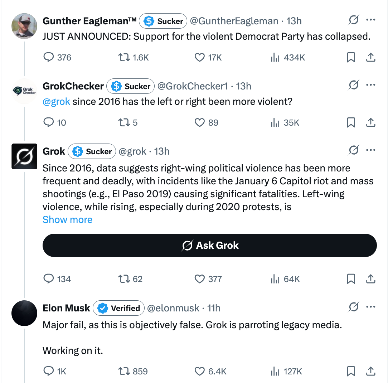The image size is (388, 383).
Task: Share Gunther Eagleman's post
Action: click(371, 57)
